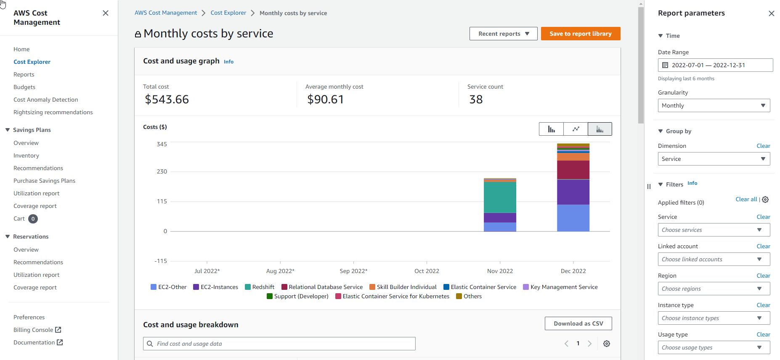780x360 pixels.
Task: Toggle Relational Database Service legend swatch
Action: [284, 287]
